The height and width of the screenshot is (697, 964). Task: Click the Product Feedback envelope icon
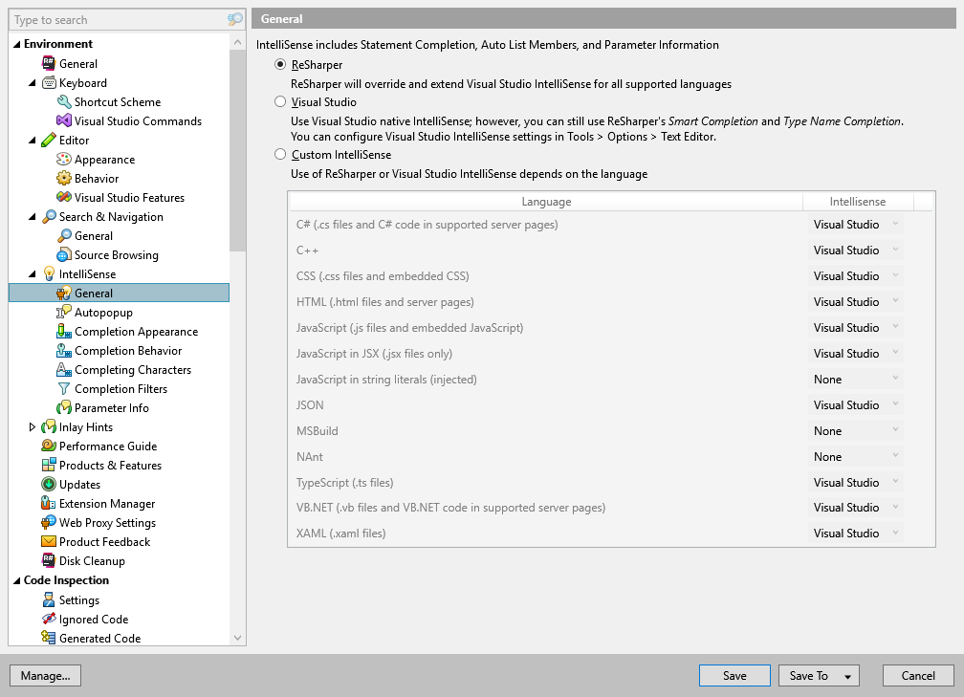point(49,542)
